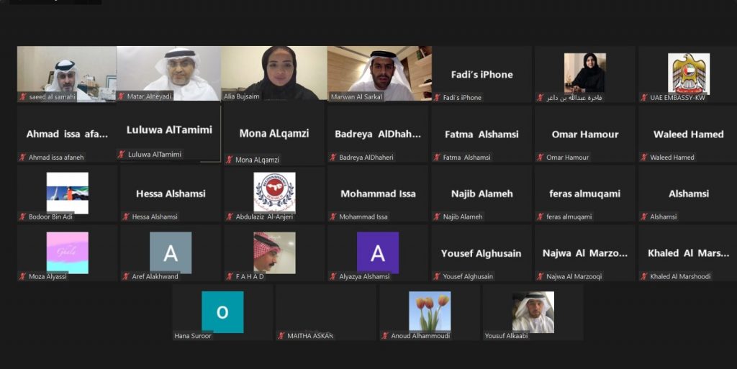This screenshot has height=369, width=737.
Task: Click muted mic icon next to UAE EMBASSY-KW
Action: 644,98
